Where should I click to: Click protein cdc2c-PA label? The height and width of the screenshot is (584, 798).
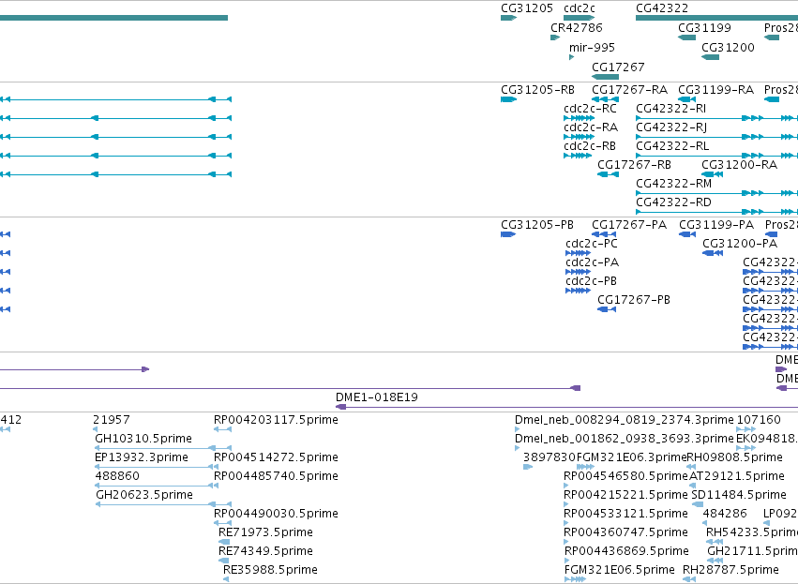pos(592,262)
